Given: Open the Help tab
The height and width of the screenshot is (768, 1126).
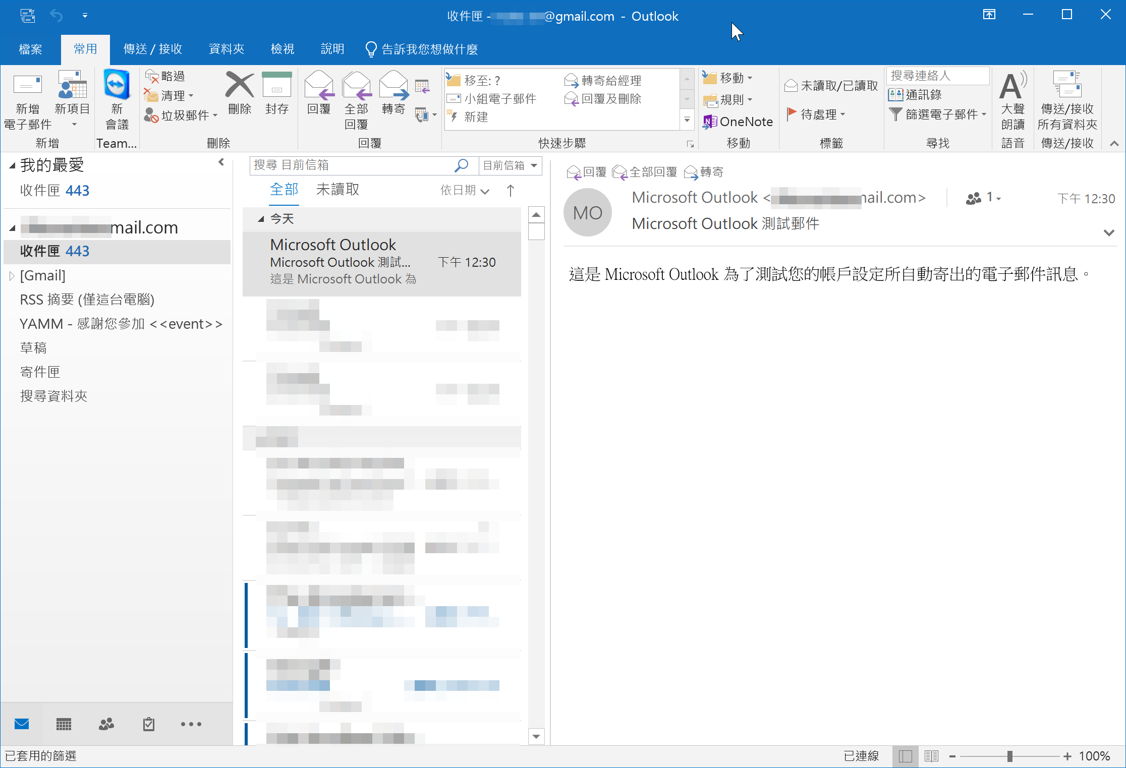Looking at the screenshot, I should [x=332, y=49].
